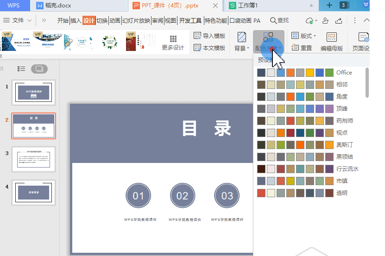Click the 02 circle on the slide
This screenshot has height=256, width=385.
point(183,196)
